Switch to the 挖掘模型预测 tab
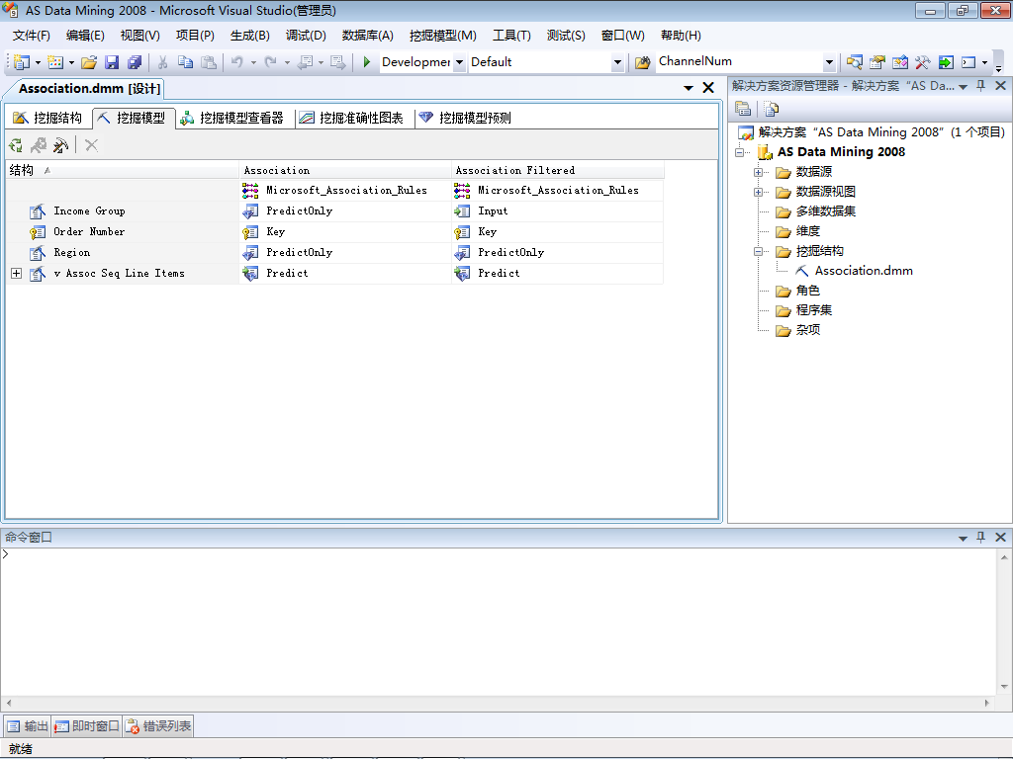The width and height of the screenshot is (1013, 759). tap(465, 118)
